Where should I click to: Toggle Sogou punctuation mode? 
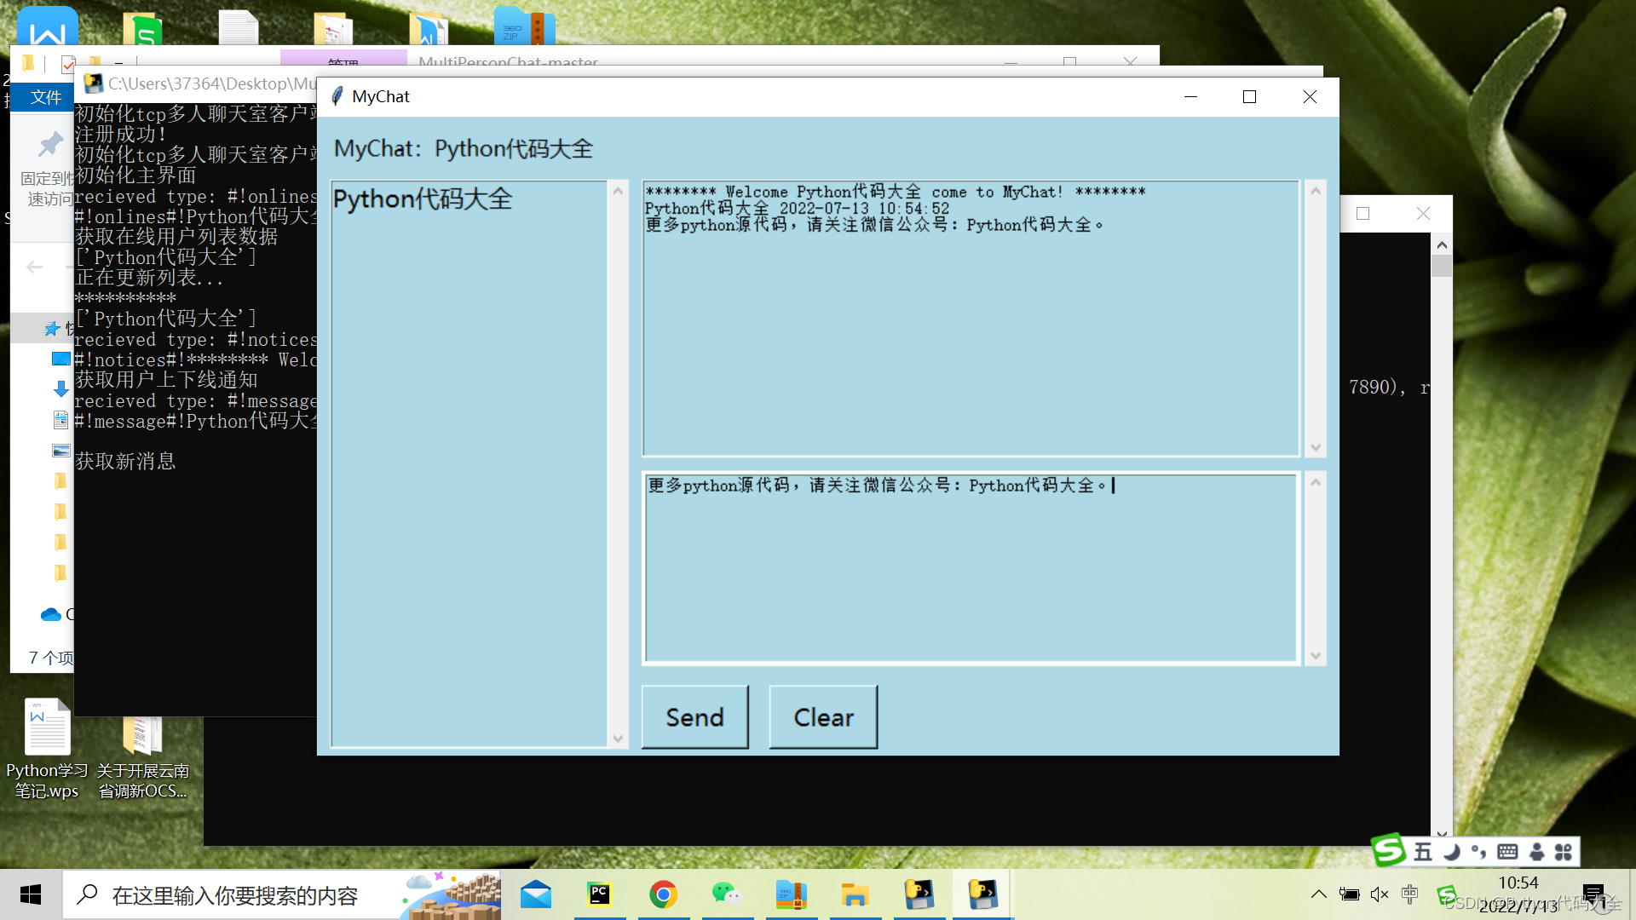(x=1478, y=852)
